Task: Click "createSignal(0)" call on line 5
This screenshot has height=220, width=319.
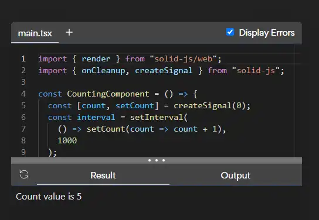Action: (209, 105)
